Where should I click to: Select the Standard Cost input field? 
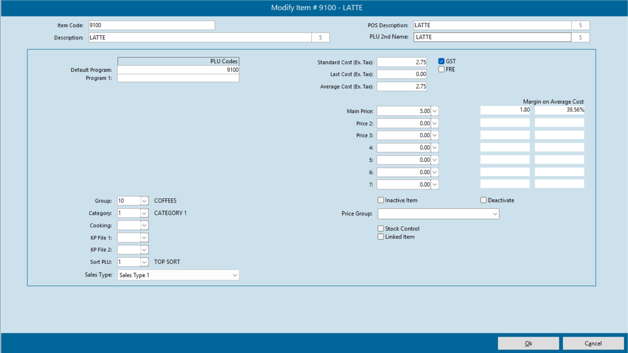401,62
